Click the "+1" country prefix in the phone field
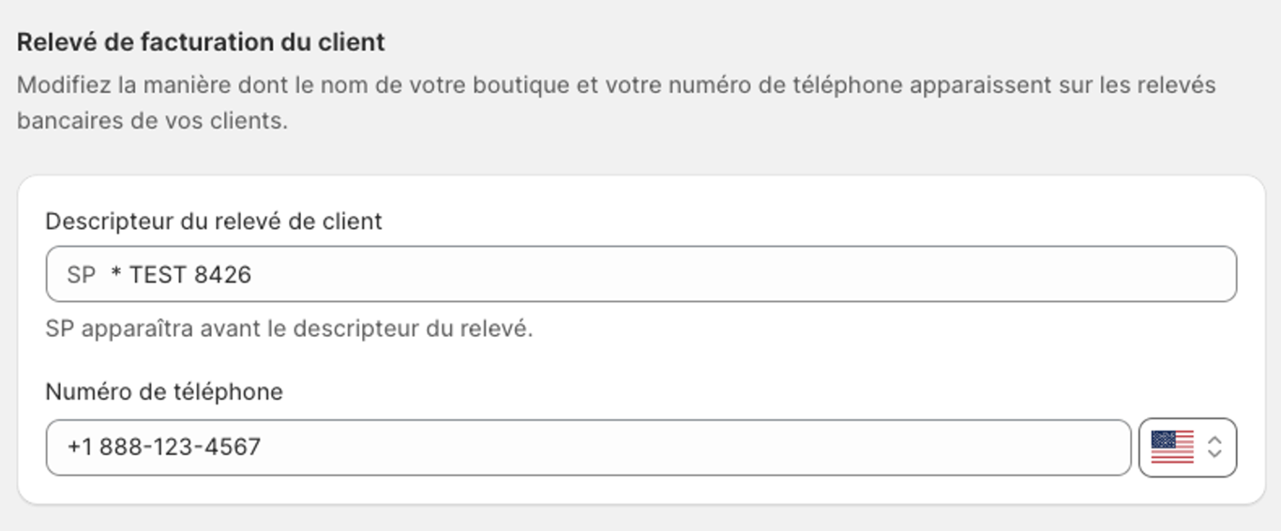The width and height of the screenshot is (1281, 531). [80, 448]
